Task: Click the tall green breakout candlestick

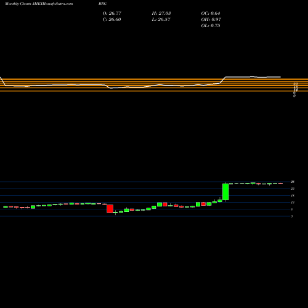Action: point(225,192)
